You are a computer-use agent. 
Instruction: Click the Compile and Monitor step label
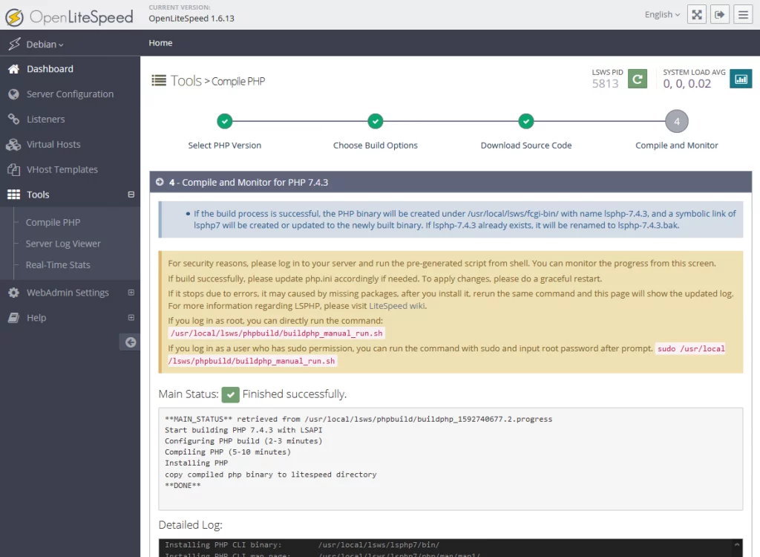[677, 145]
